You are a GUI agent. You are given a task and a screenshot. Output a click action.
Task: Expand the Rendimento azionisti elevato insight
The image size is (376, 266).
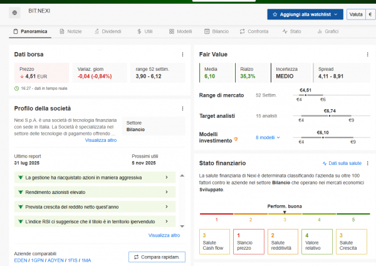tap(166, 192)
